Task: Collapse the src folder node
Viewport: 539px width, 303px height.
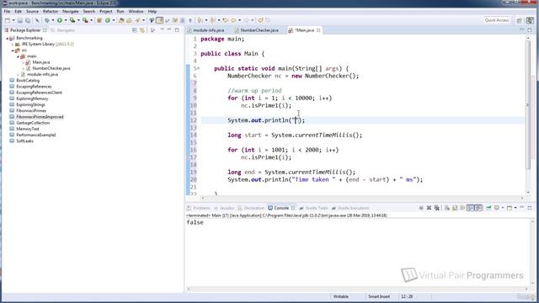Action: [x=13, y=50]
